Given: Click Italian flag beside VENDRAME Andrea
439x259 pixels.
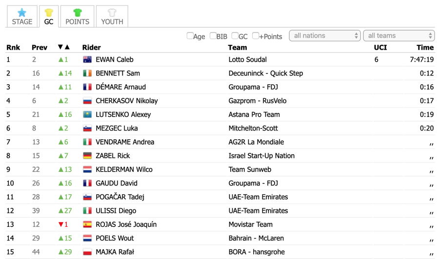Looking at the screenshot, I should point(87,142).
